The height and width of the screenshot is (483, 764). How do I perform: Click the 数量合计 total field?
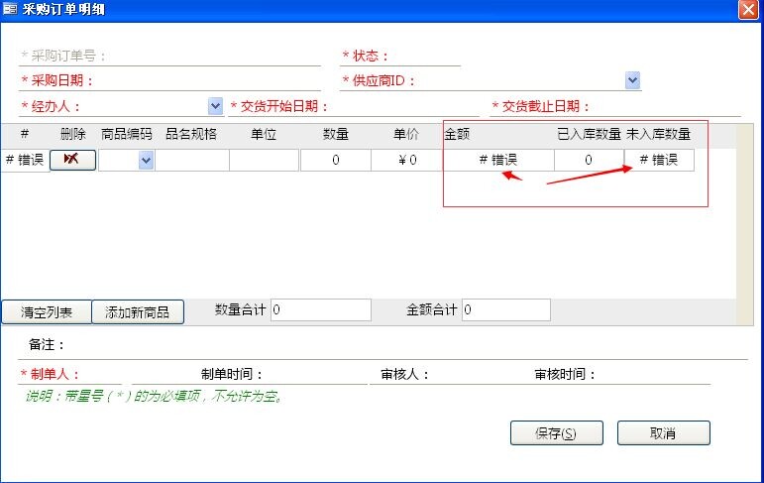click(320, 310)
